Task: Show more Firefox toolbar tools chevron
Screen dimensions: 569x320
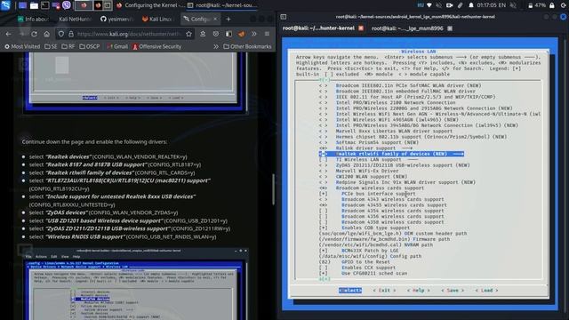Action: coord(254,34)
